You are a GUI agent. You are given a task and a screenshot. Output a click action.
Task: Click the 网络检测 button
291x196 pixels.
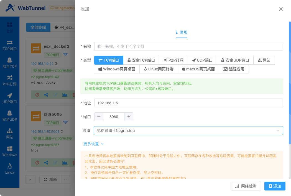[246, 186]
